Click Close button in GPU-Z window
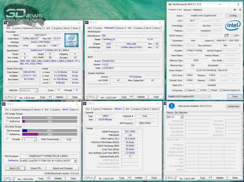This screenshot has height=182, width=244. click(x=235, y=96)
